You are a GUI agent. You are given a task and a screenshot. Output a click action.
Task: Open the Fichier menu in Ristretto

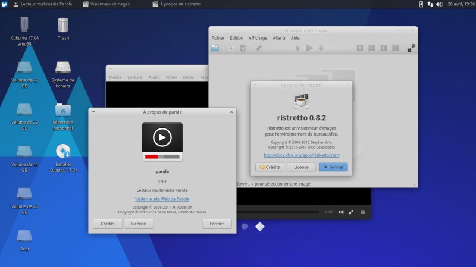(218, 38)
